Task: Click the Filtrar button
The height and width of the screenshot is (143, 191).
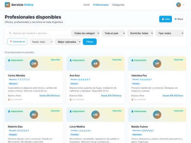Action: (89, 42)
